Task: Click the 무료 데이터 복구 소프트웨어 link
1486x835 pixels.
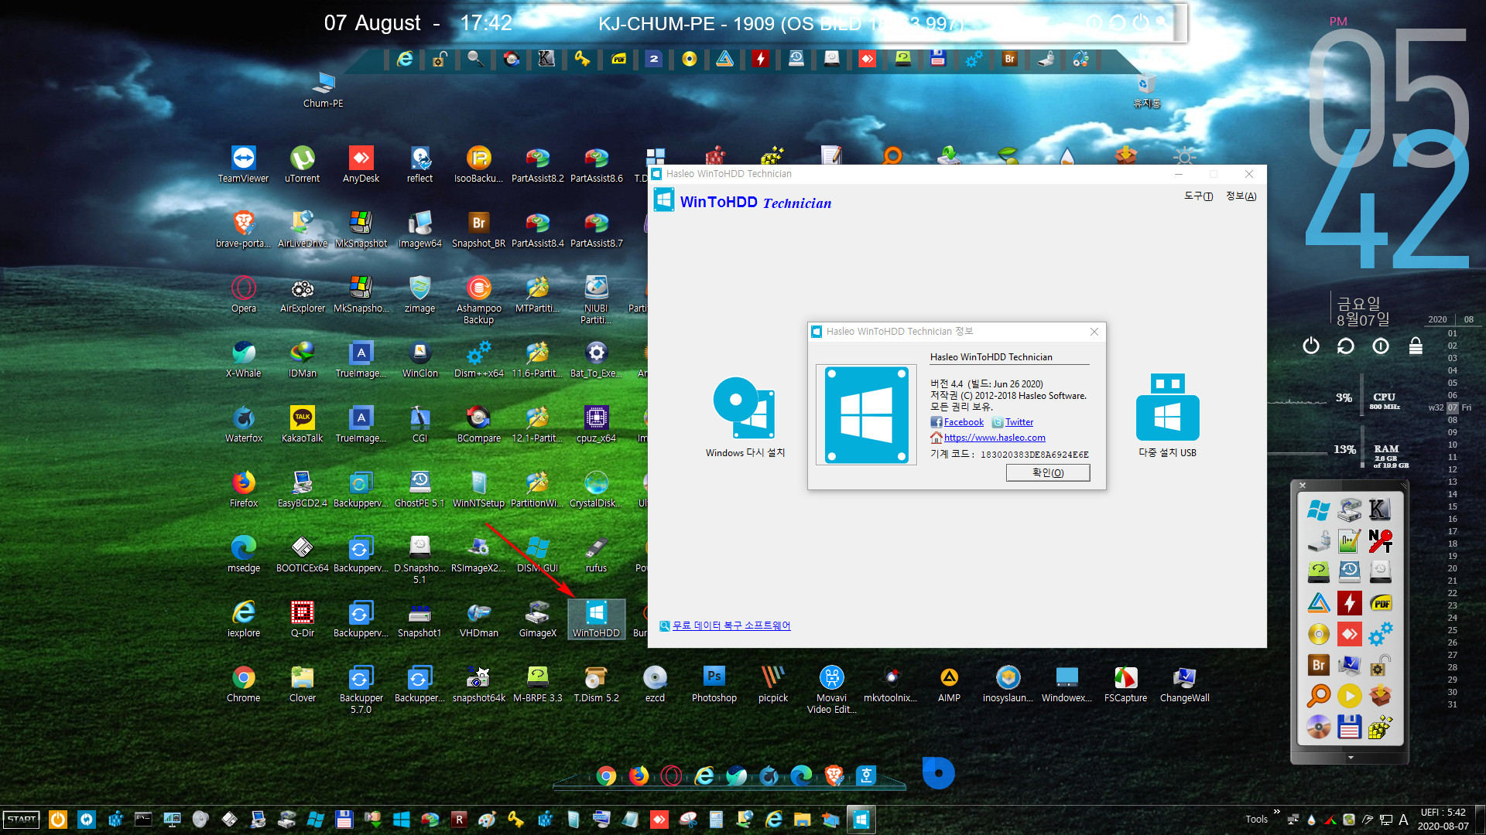Action: [731, 625]
